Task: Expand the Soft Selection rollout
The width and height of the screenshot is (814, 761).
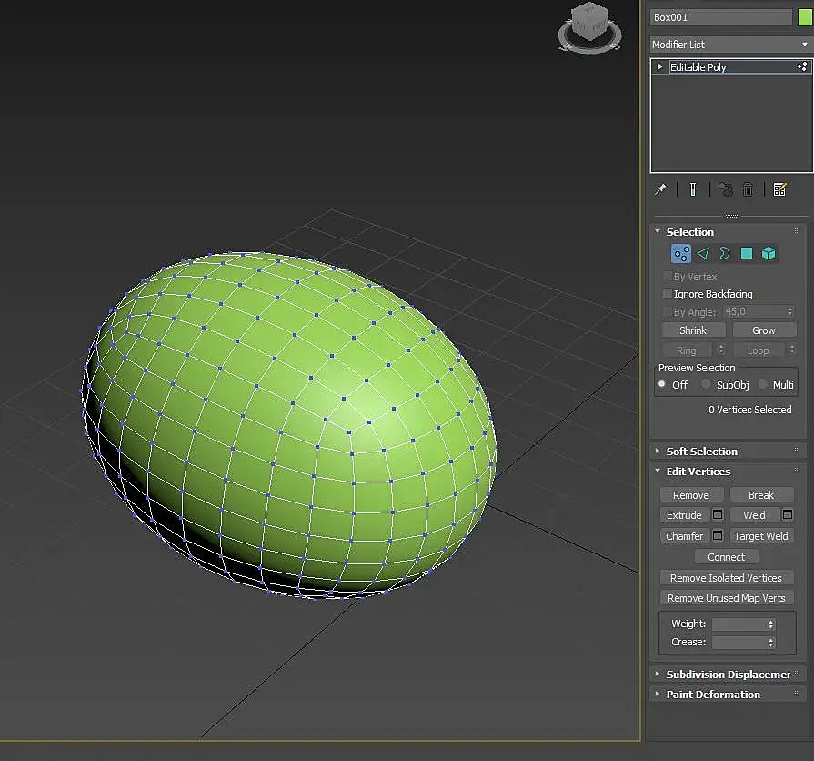Action: 701,452
